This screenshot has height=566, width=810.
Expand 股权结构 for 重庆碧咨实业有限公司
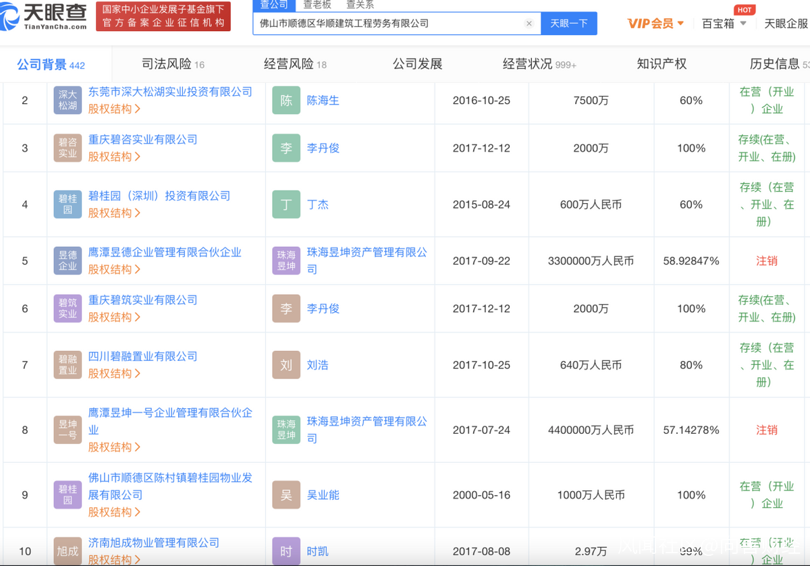pos(114,157)
